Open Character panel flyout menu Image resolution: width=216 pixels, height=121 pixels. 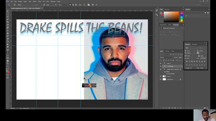[x=206, y=44]
